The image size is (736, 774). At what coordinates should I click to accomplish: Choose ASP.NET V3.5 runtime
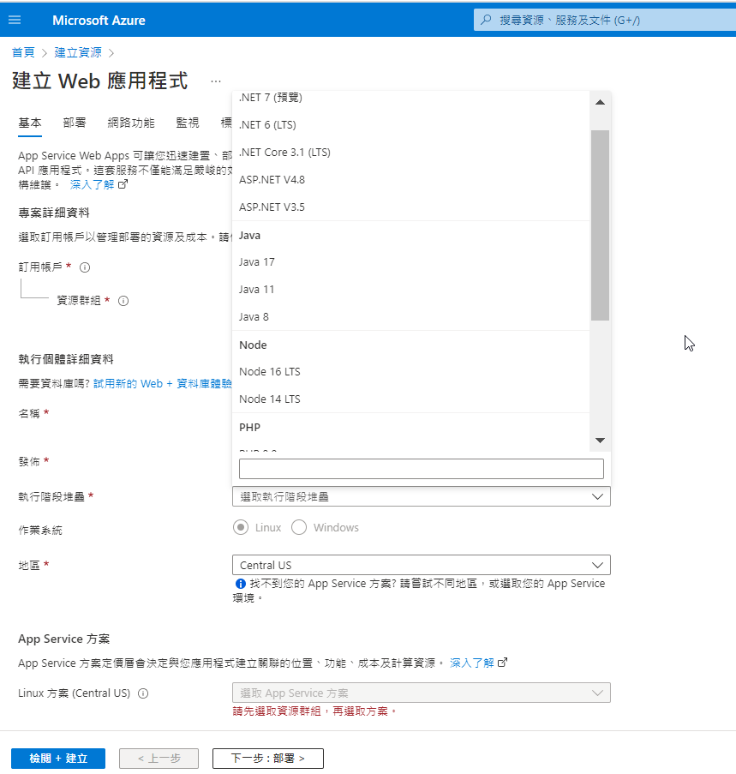tap(410, 207)
